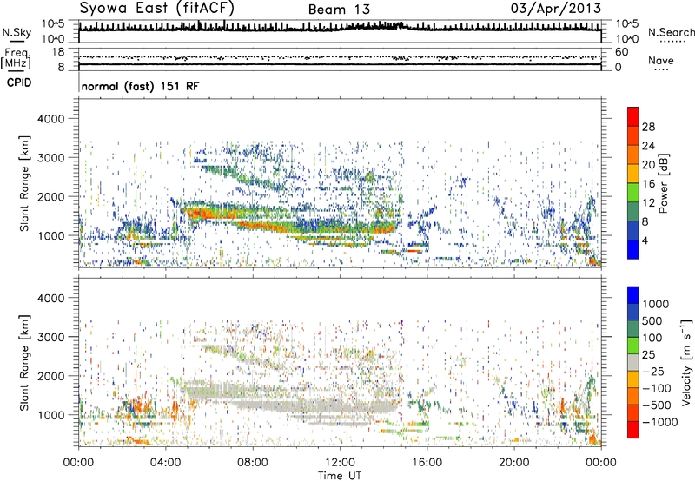Screen dimensions: 695x481
Task: Click the '28' label on power colorbar
Action: (648, 127)
